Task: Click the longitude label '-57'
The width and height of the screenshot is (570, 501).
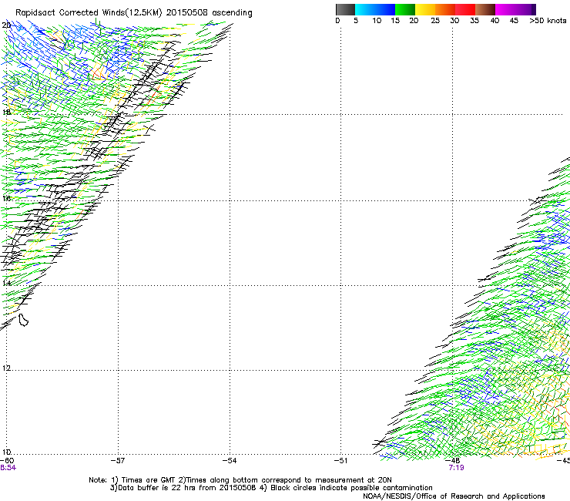Action: pos(118,461)
